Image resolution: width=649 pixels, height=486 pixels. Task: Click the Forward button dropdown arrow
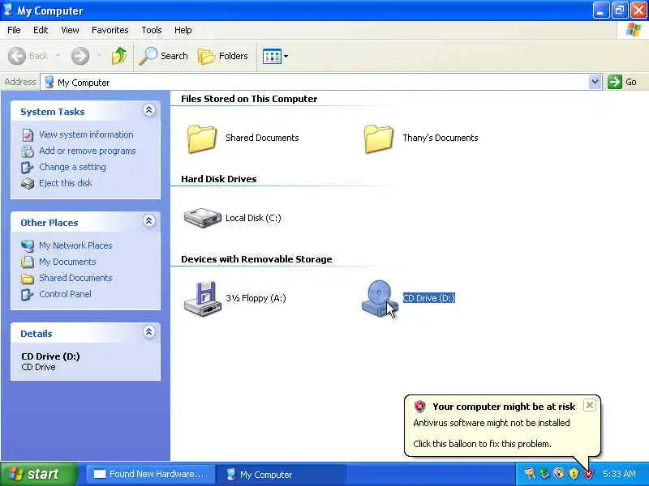[99, 55]
